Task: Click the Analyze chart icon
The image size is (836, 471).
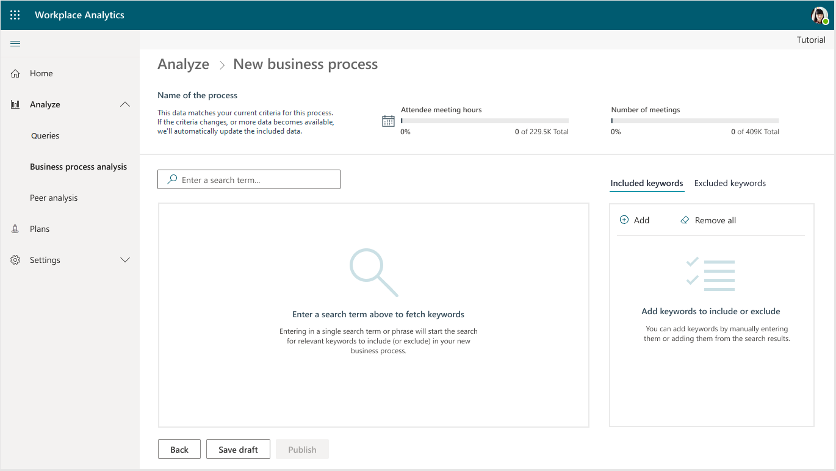Action: 15,104
